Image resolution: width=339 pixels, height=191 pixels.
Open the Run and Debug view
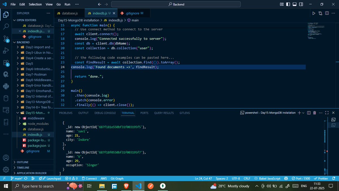(6, 51)
